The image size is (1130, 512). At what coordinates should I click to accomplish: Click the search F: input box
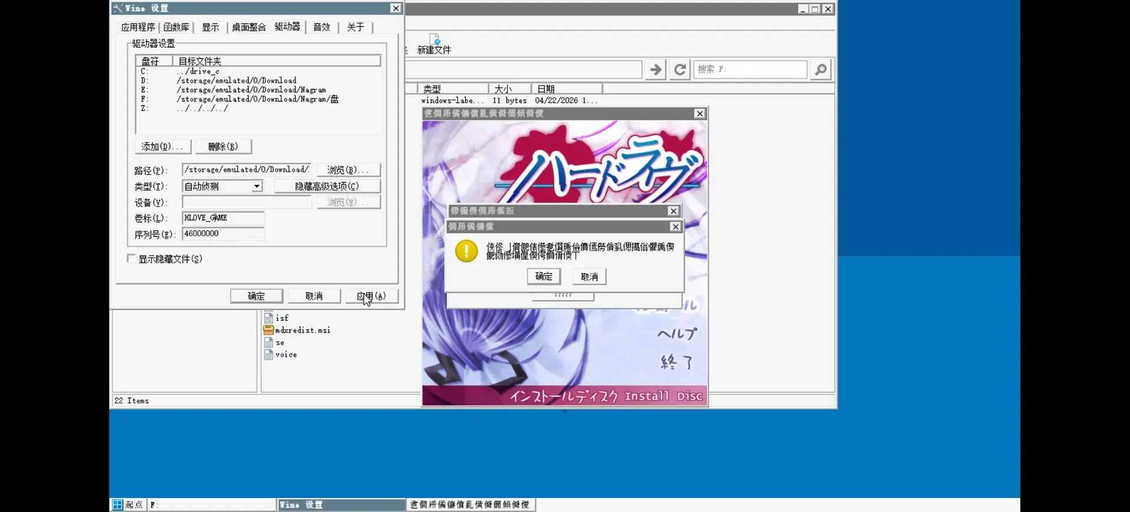pyautogui.click(x=750, y=69)
